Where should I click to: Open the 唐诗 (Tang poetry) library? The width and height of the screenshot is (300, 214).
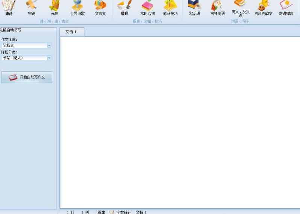point(9,7)
